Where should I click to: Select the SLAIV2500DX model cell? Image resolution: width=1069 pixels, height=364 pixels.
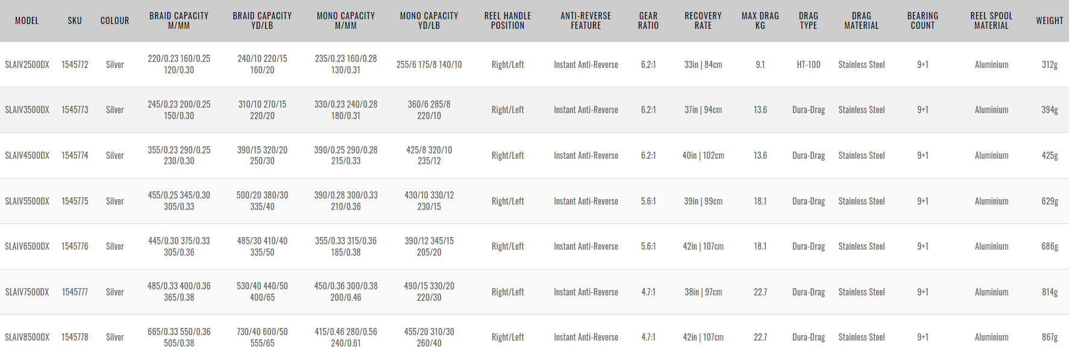click(27, 64)
